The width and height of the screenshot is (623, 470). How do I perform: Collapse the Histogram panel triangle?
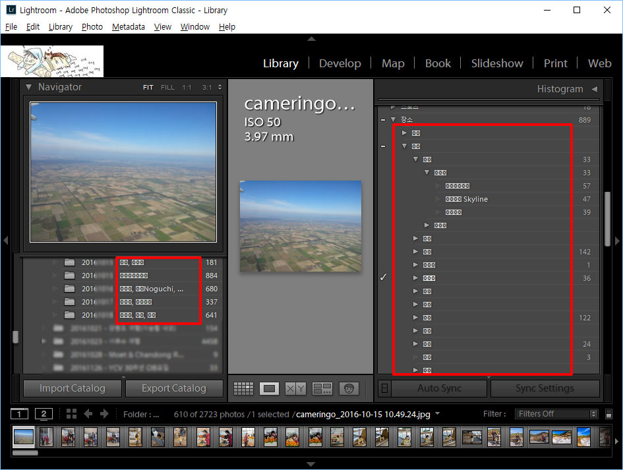(x=595, y=89)
